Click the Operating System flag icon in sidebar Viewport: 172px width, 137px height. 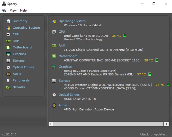[8, 28]
